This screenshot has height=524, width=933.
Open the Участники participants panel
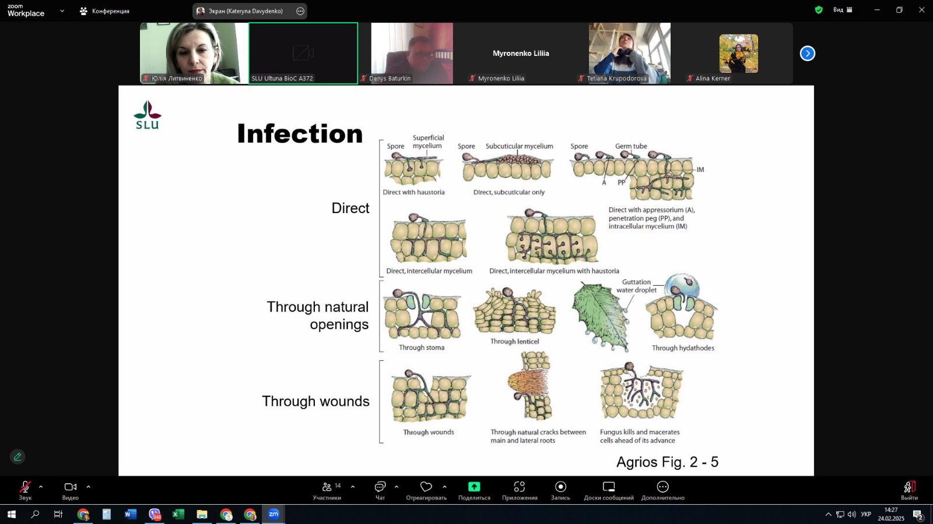tap(327, 490)
